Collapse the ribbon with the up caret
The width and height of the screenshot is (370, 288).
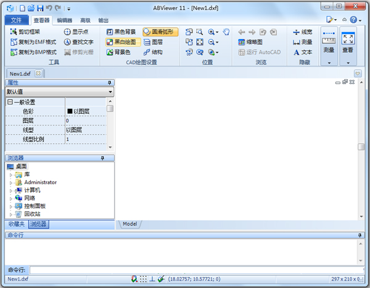pos(345,20)
